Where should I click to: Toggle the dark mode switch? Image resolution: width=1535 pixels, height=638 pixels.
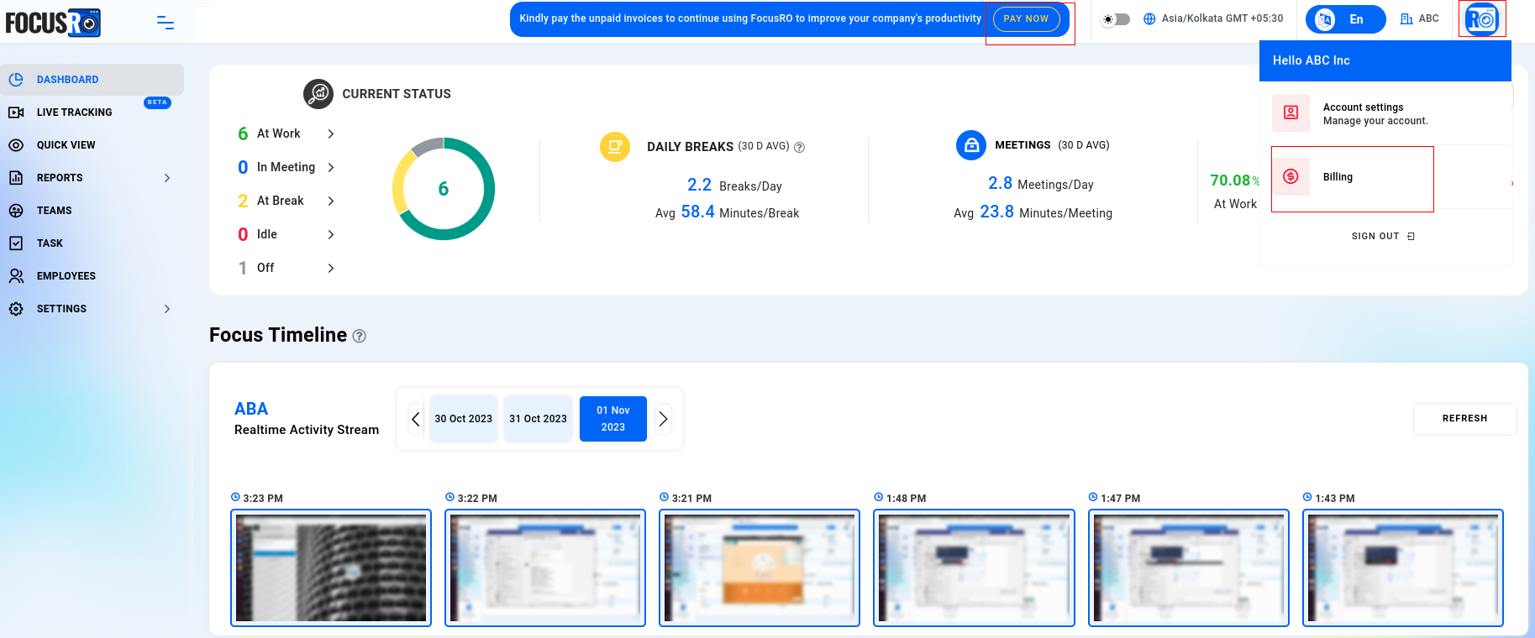(1117, 19)
